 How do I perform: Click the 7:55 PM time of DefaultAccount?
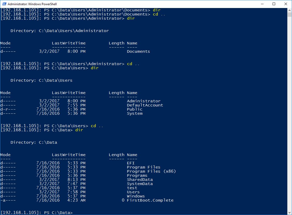point(76,105)
